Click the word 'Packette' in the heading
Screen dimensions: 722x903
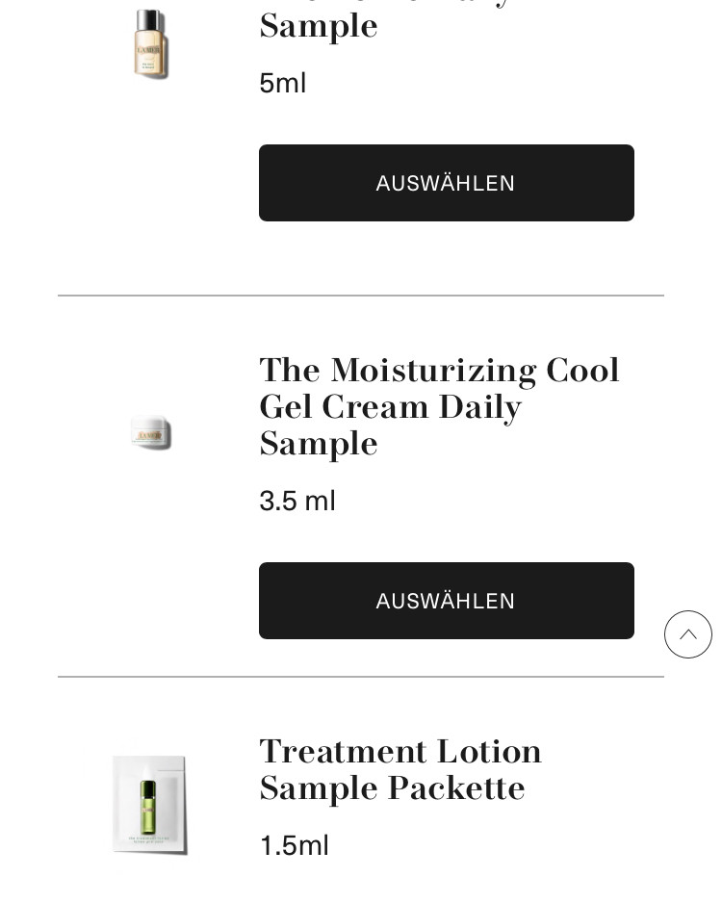457,788
